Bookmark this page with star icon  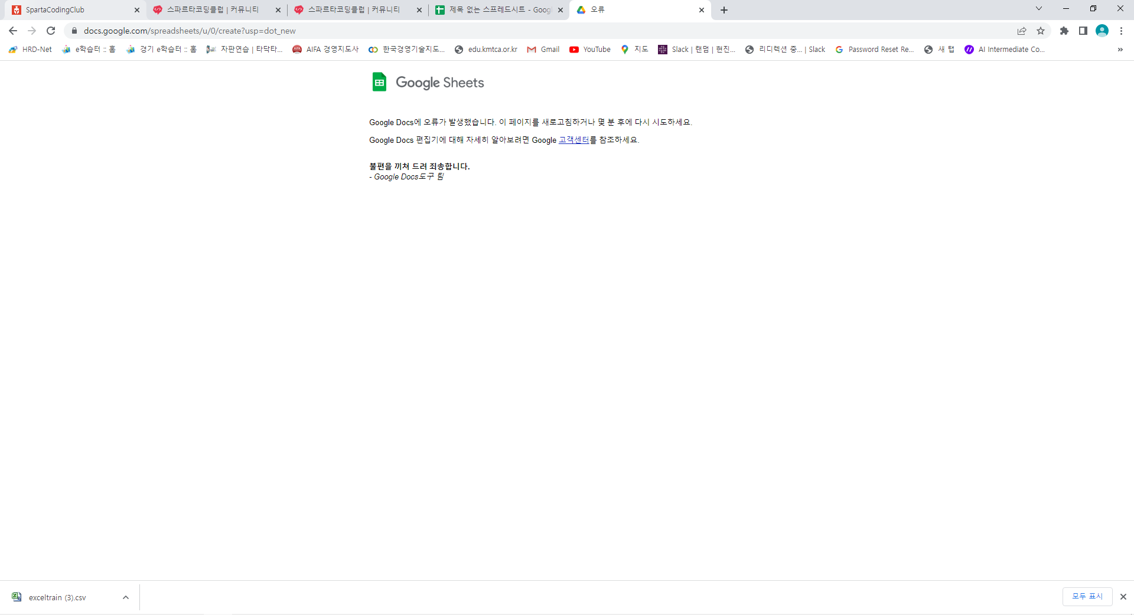point(1041,31)
